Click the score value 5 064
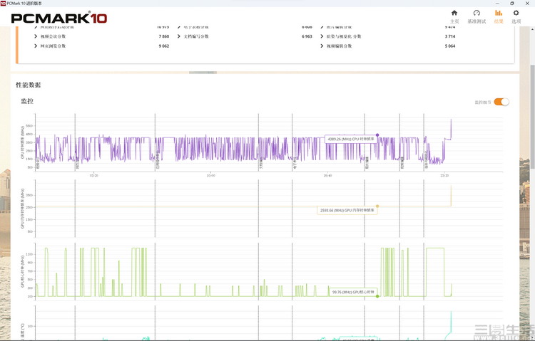This screenshot has width=535, height=341. point(450,46)
